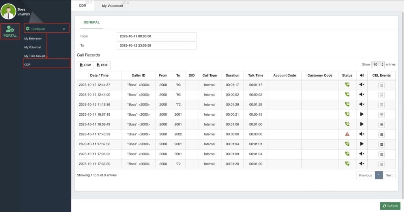
Task: Collapse the Configure menu section
Action: click(38, 29)
